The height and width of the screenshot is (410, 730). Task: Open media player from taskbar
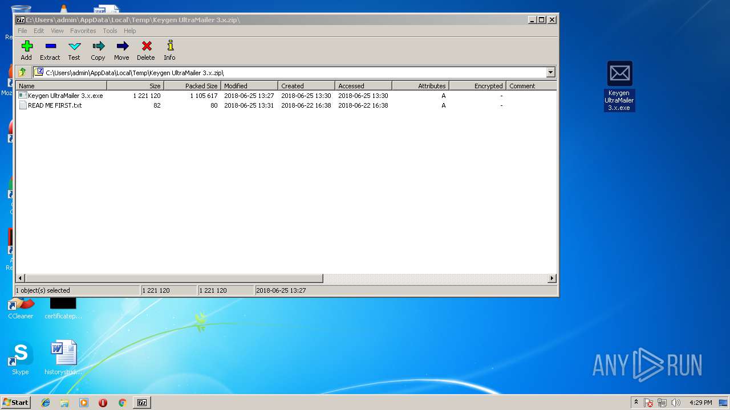pyautogui.click(x=84, y=403)
